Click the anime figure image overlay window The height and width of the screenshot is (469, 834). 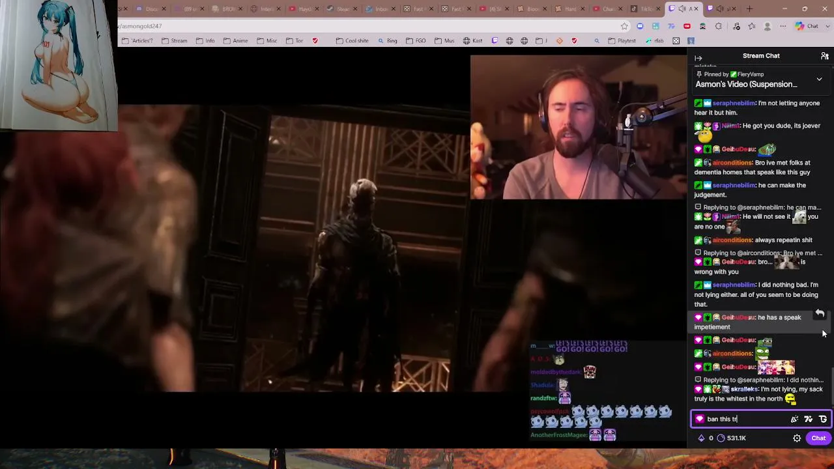[x=59, y=65]
